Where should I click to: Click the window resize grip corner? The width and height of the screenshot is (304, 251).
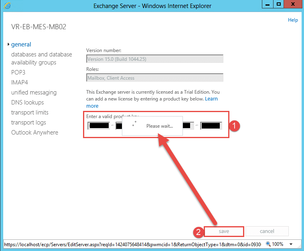click(300, 246)
